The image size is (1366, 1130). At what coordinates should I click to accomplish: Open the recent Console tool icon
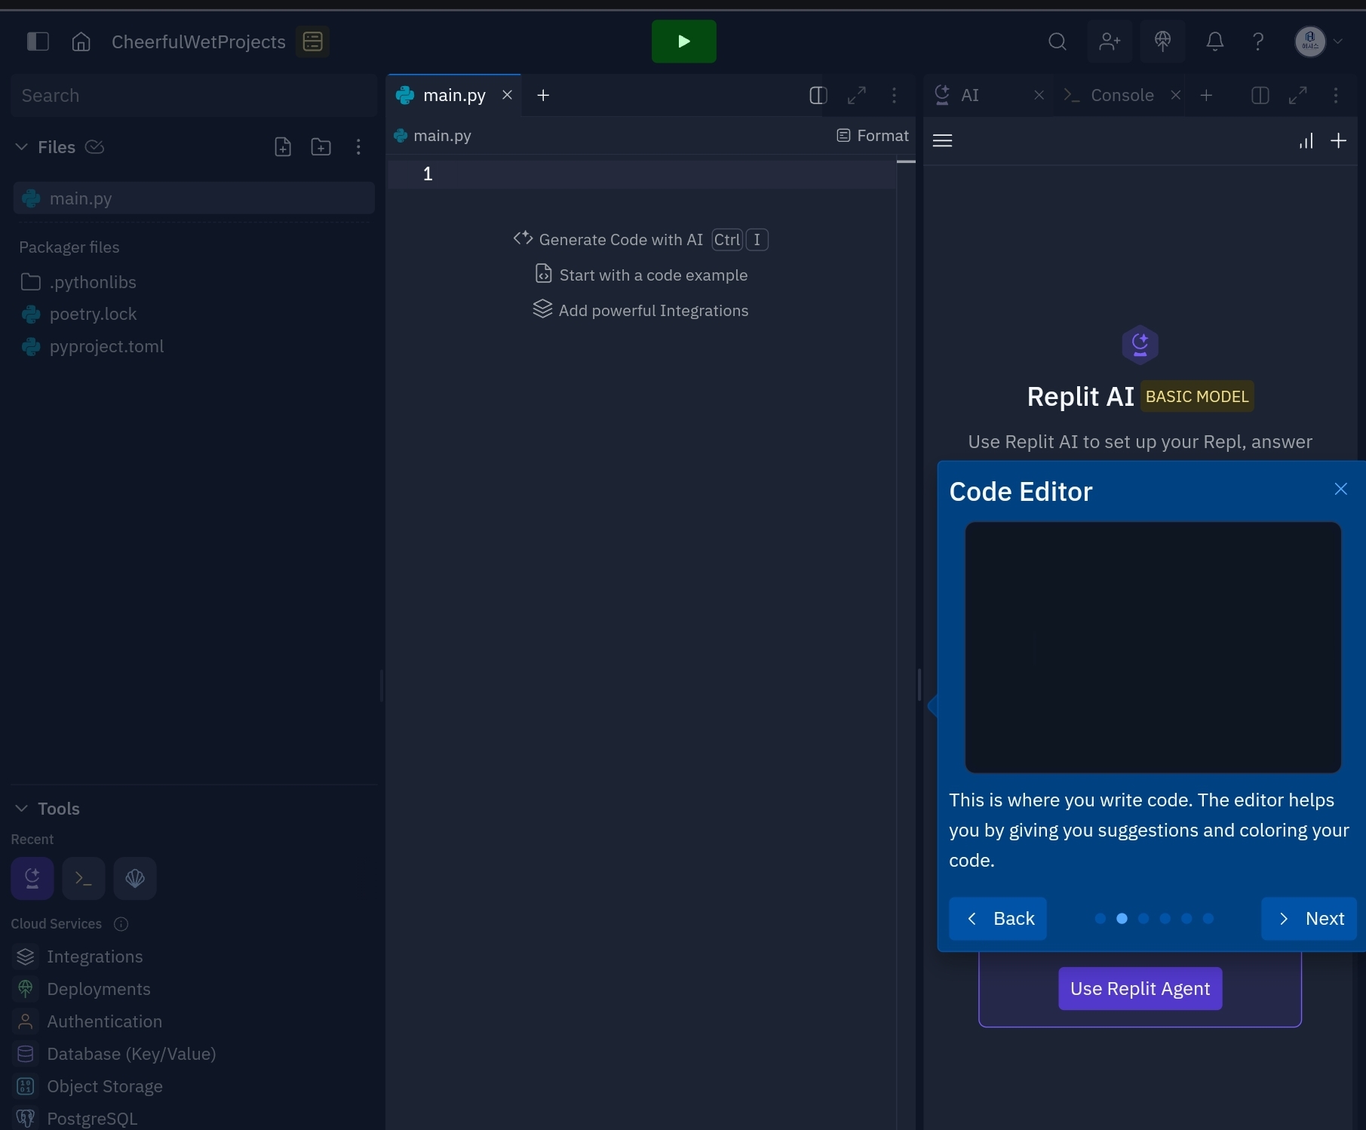point(84,878)
